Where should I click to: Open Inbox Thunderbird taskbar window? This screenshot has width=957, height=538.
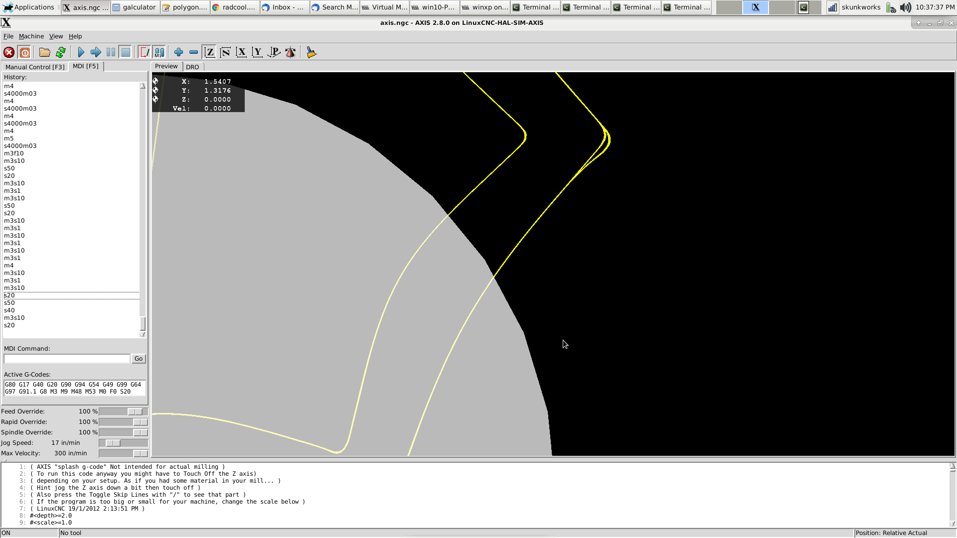tap(285, 7)
